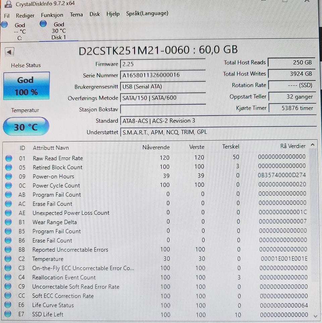The height and width of the screenshot is (323, 322).
Task: Click the Terskel column header
Action: coord(231,147)
